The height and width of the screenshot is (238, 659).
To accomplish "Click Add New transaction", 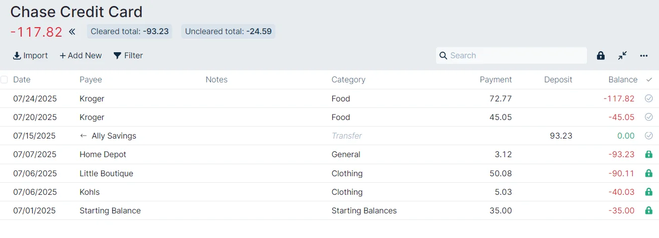I will [81, 56].
